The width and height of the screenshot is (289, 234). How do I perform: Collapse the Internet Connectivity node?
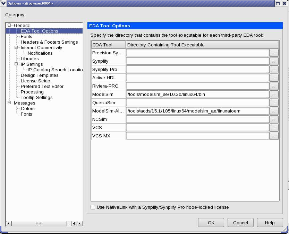click(16, 47)
